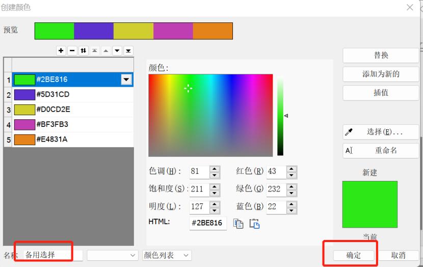Decrease the 饱和度(S) value
The height and width of the screenshot is (267, 423).
pyautogui.click(x=215, y=193)
